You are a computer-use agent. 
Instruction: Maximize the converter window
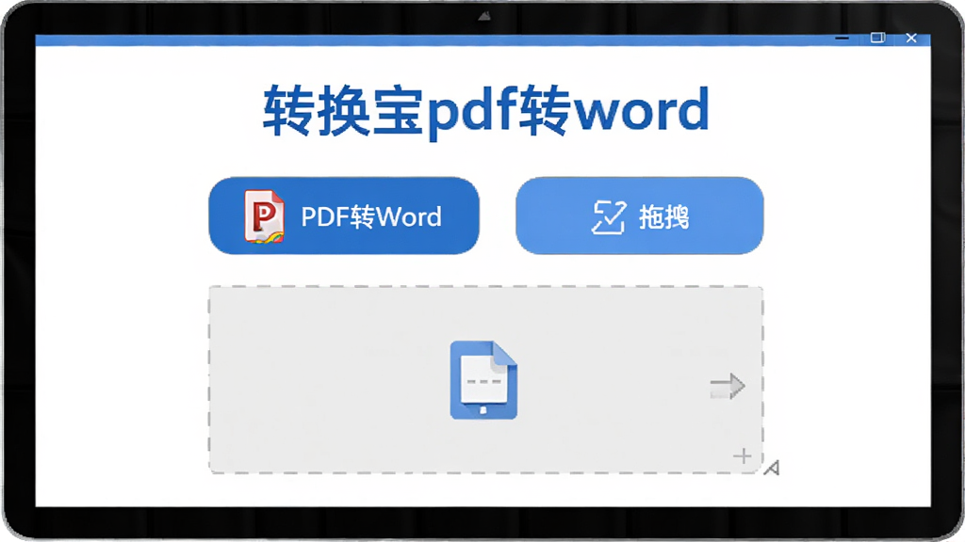click(x=877, y=38)
